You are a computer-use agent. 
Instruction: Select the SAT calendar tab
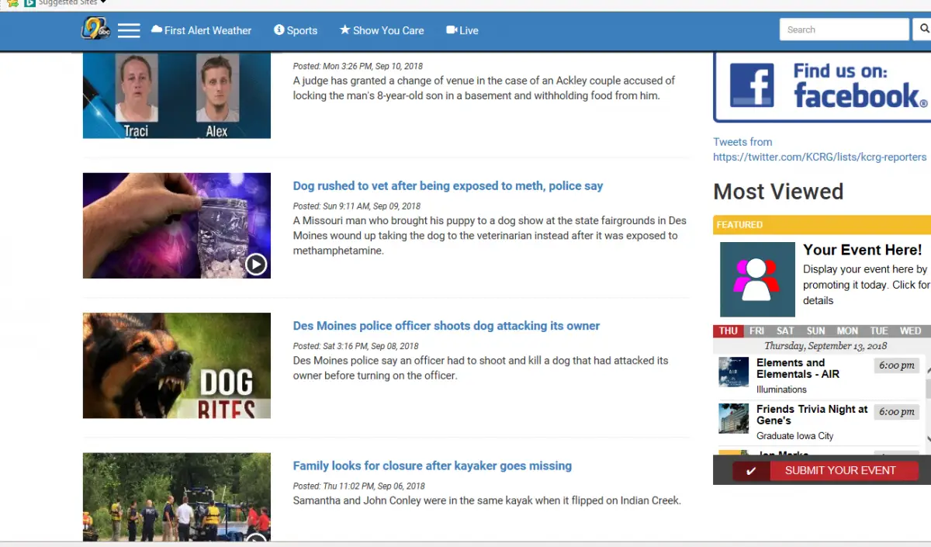tap(786, 331)
